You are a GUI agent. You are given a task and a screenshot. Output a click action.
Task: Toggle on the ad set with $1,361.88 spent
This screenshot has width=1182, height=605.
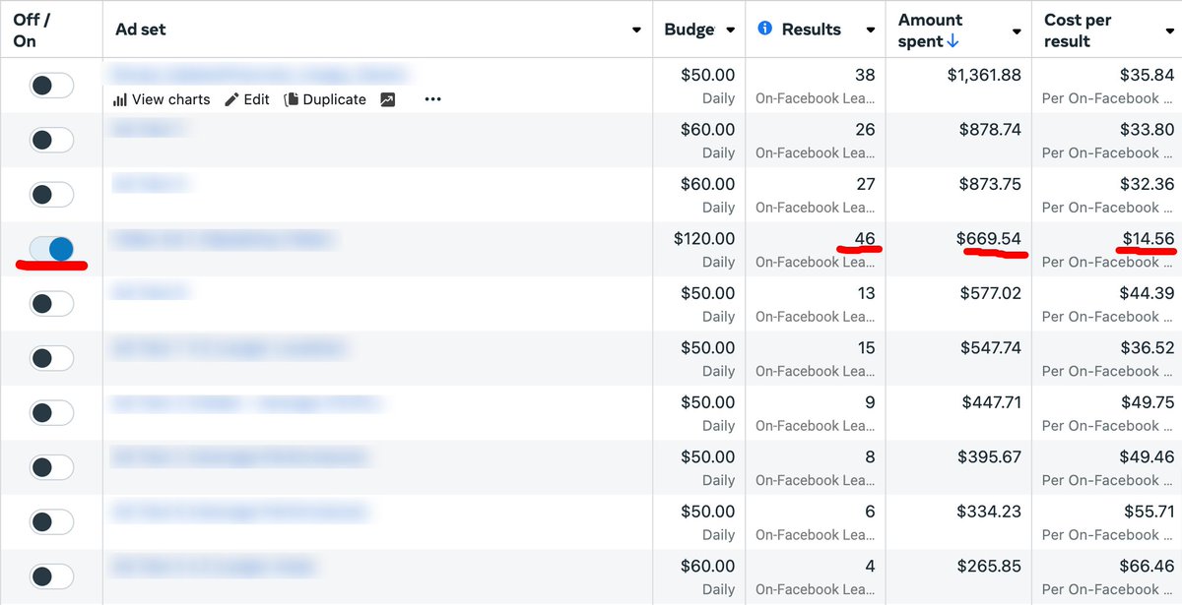(x=51, y=86)
